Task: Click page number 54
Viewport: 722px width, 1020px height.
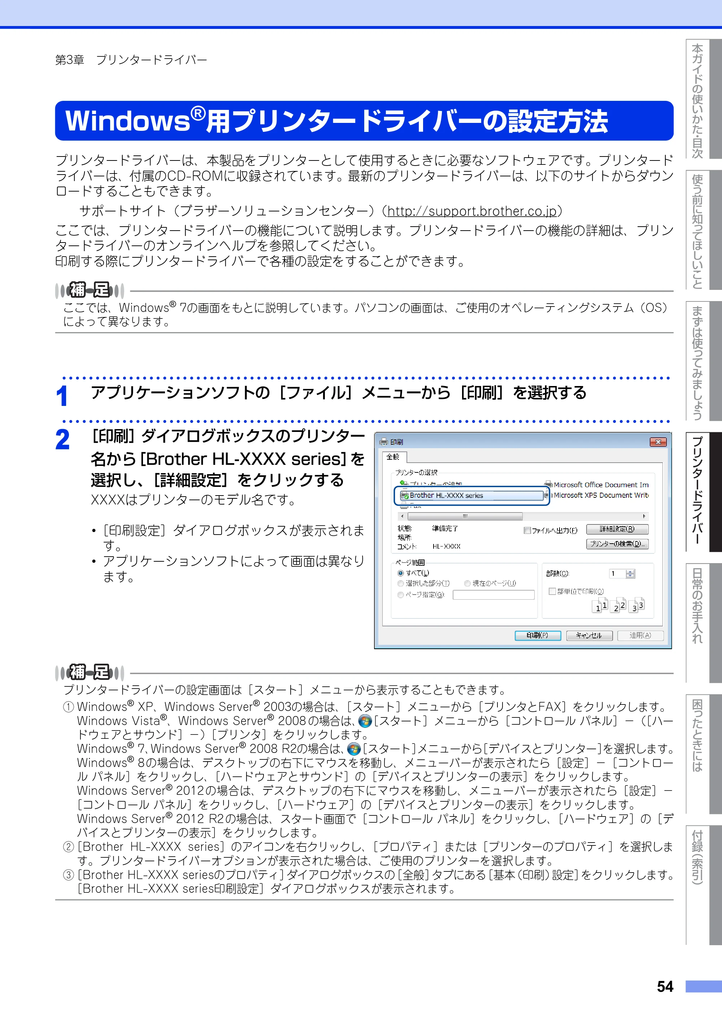Action: tap(665, 986)
